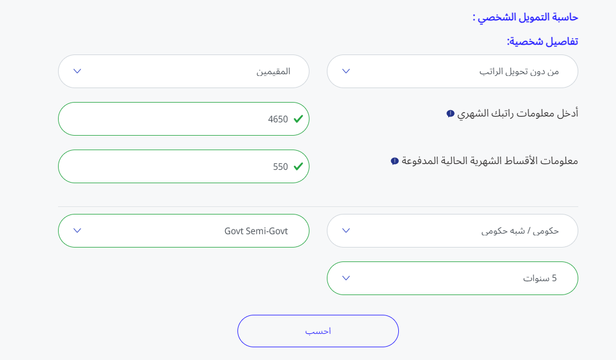This screenshot has height=360, width=616.
Task: Click the تفاصيل شخصية section title
Action: pyautogui.click(x=542, y=41)
